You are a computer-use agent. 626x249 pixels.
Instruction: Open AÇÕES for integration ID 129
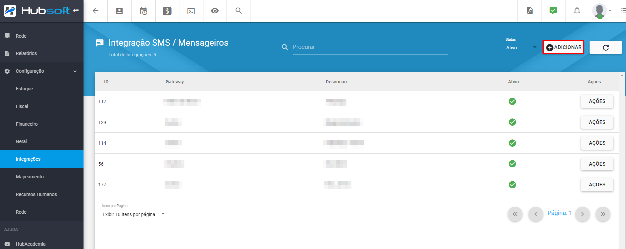click(x=597, y=122)
